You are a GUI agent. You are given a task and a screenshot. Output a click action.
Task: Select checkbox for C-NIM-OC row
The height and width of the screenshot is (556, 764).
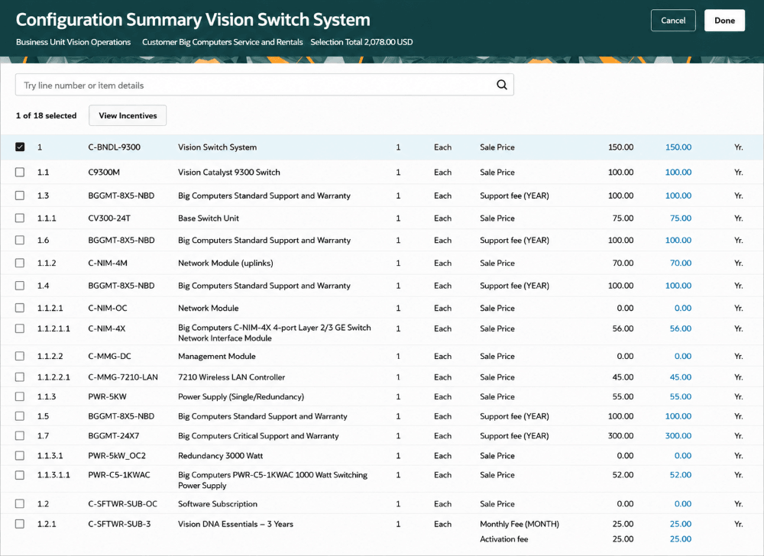coord(20,308)
